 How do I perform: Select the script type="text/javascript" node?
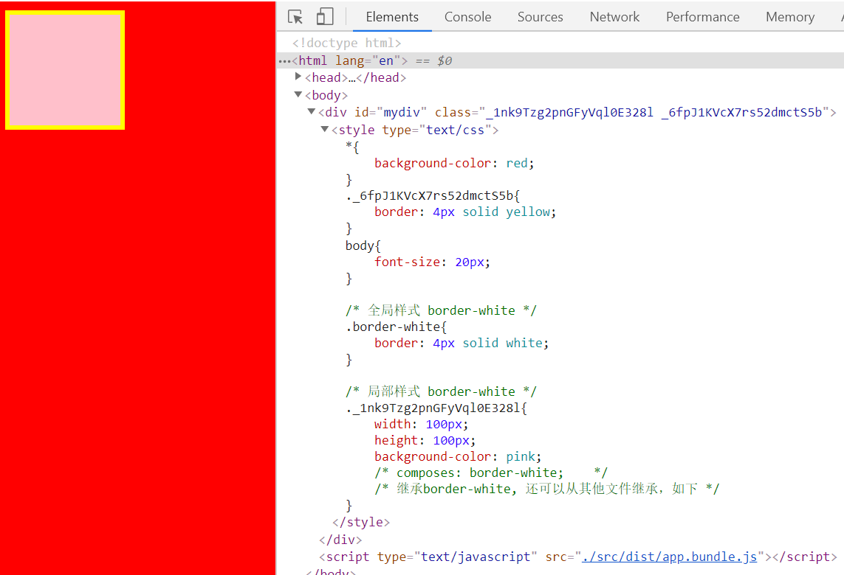click(577, 557)
